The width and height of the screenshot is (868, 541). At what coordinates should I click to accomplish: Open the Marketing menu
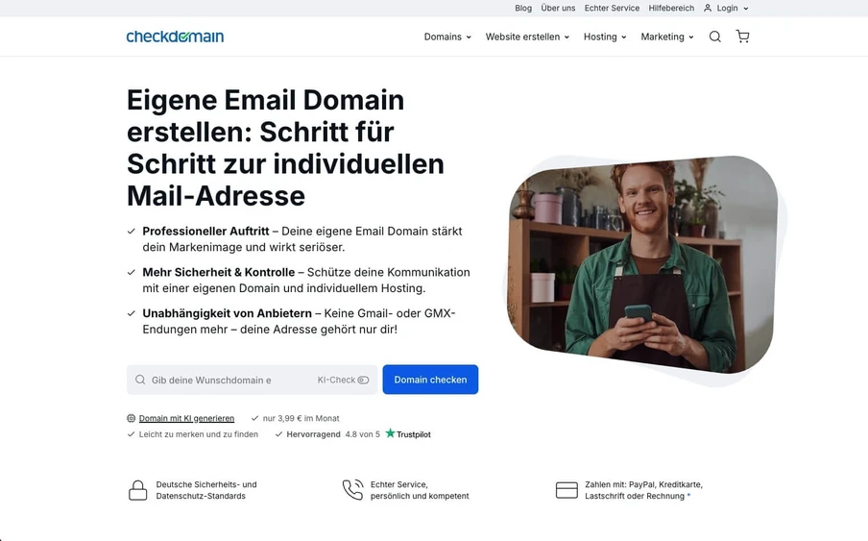click(x=667, y=37)
